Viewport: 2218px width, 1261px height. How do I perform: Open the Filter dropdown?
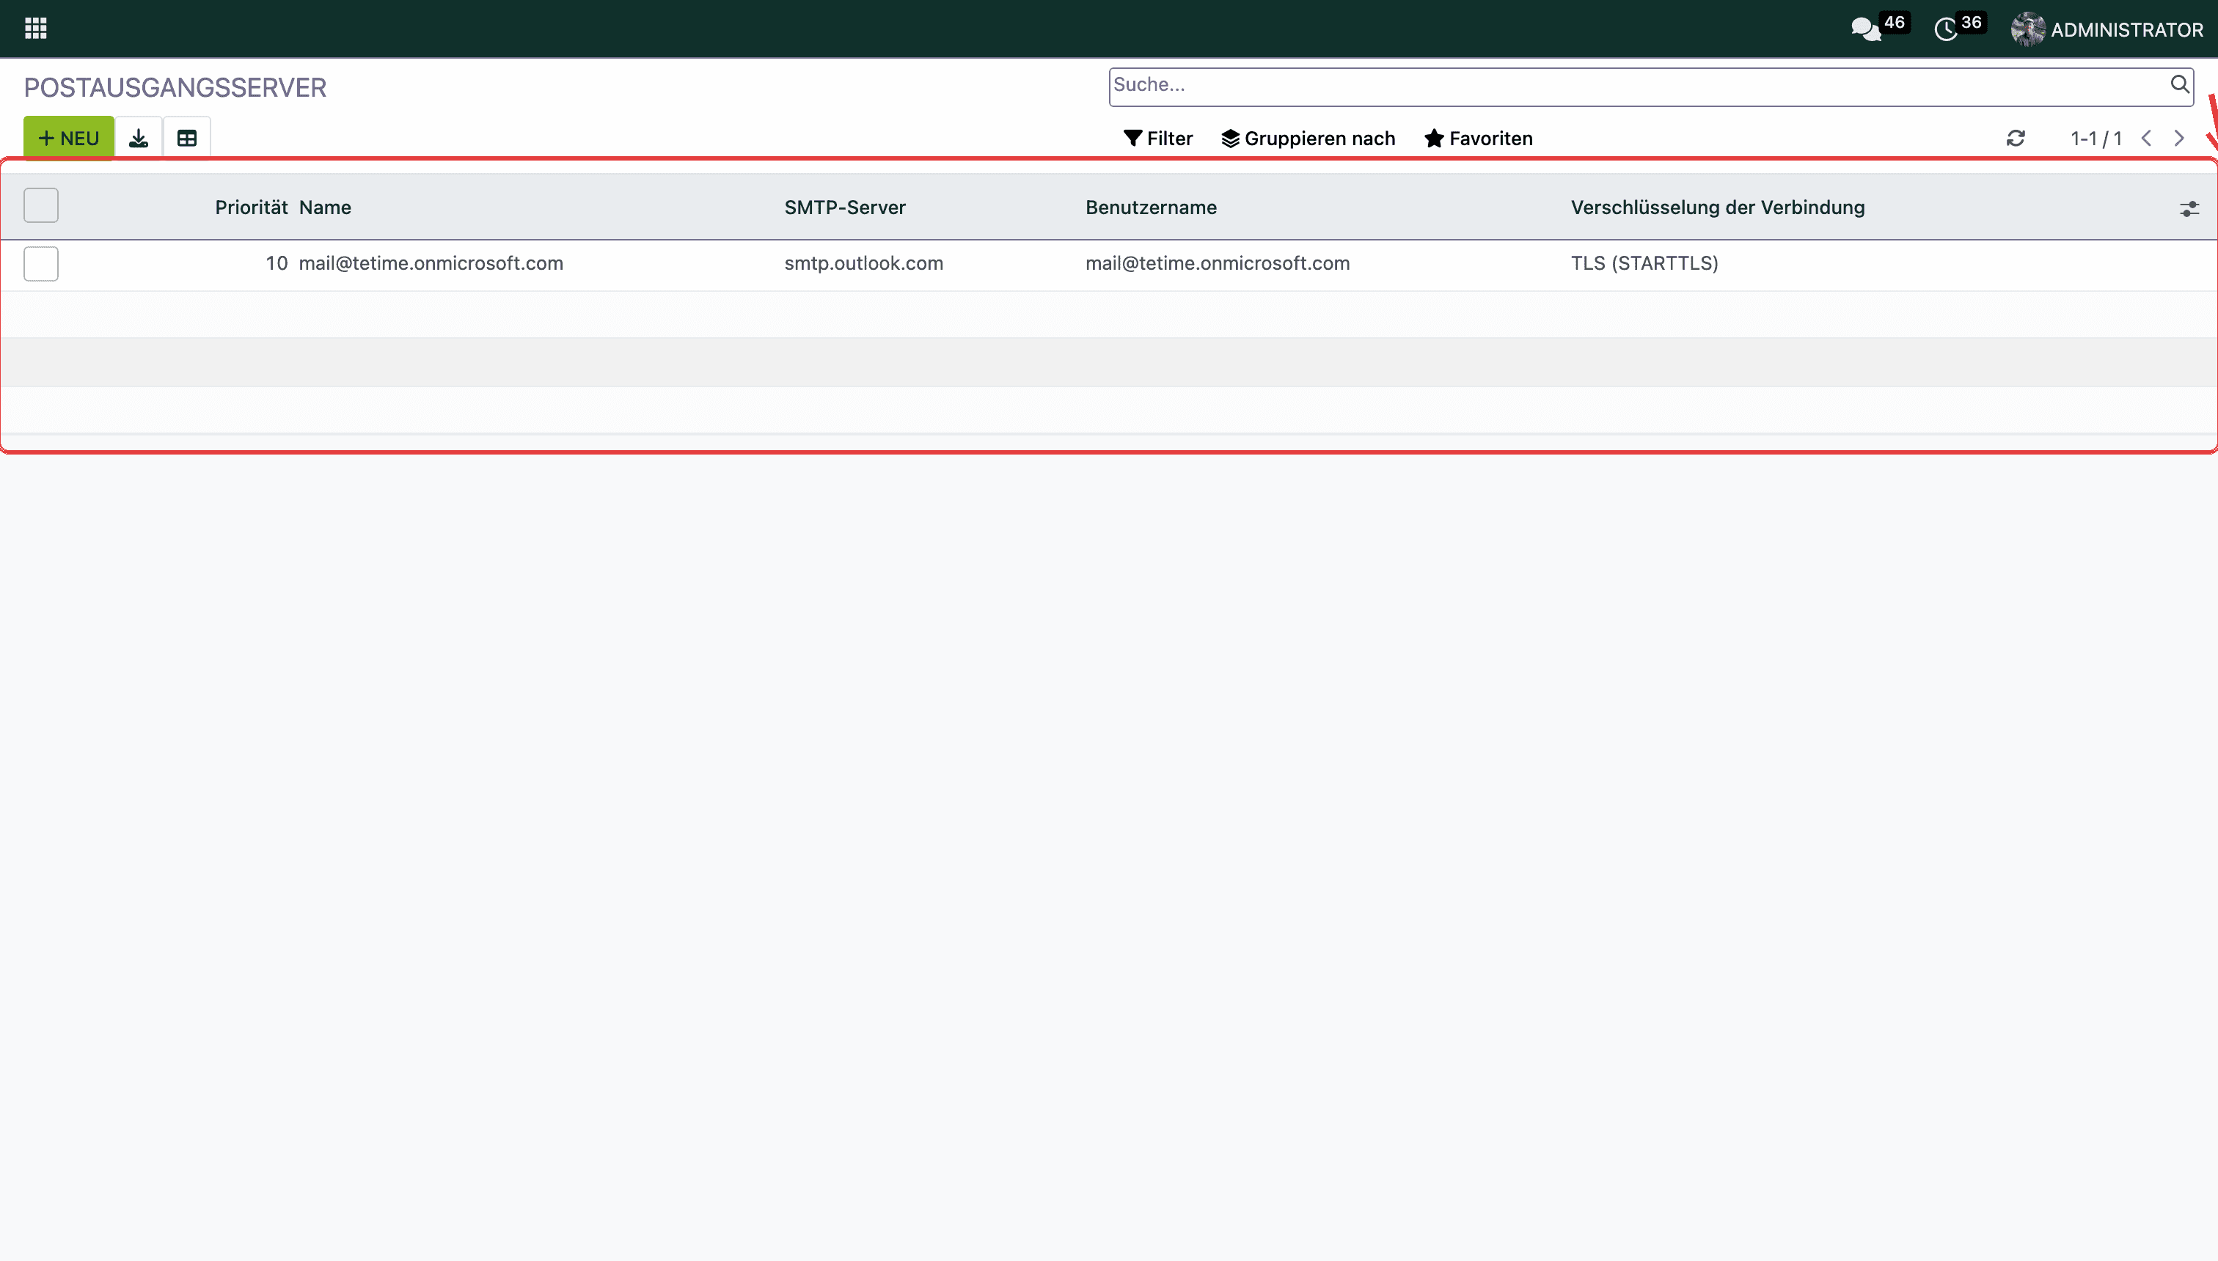tap(1157, 139)
